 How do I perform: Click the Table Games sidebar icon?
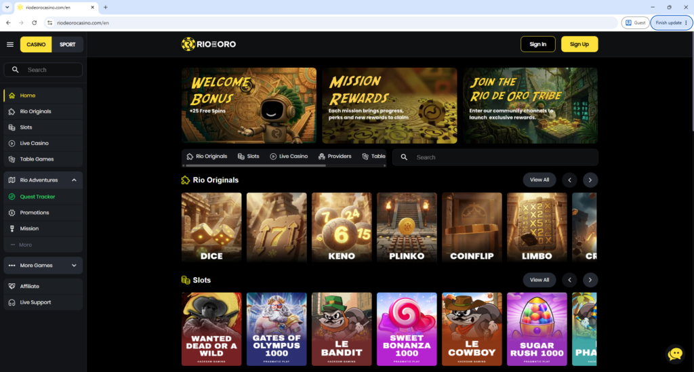click(x=12, y=159)
